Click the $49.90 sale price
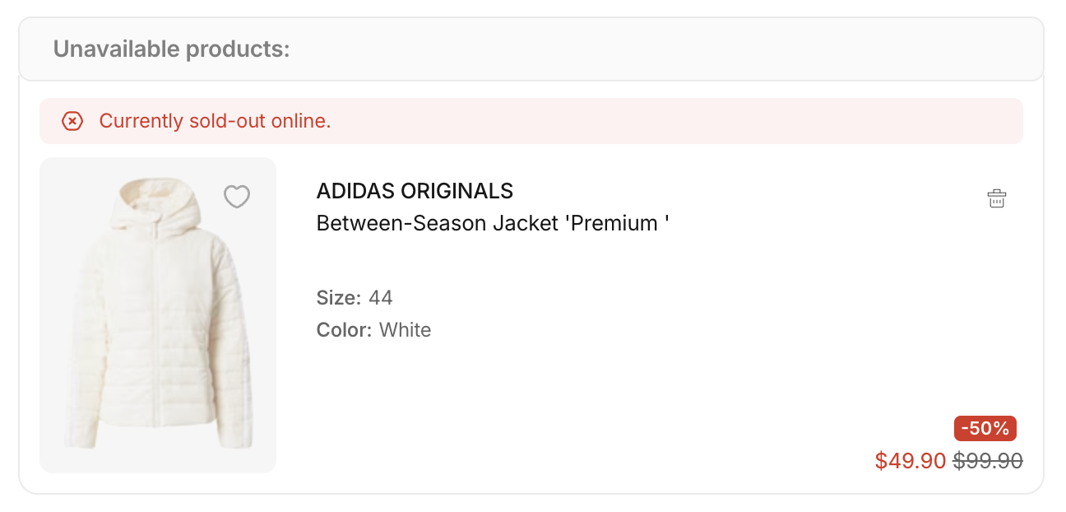Screen dimensions: 1066x512 [x=910, y=461]
